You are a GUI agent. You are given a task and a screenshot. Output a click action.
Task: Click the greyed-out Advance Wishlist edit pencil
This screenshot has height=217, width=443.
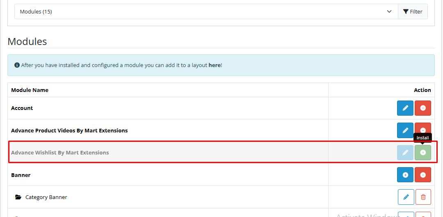[405, 152]
